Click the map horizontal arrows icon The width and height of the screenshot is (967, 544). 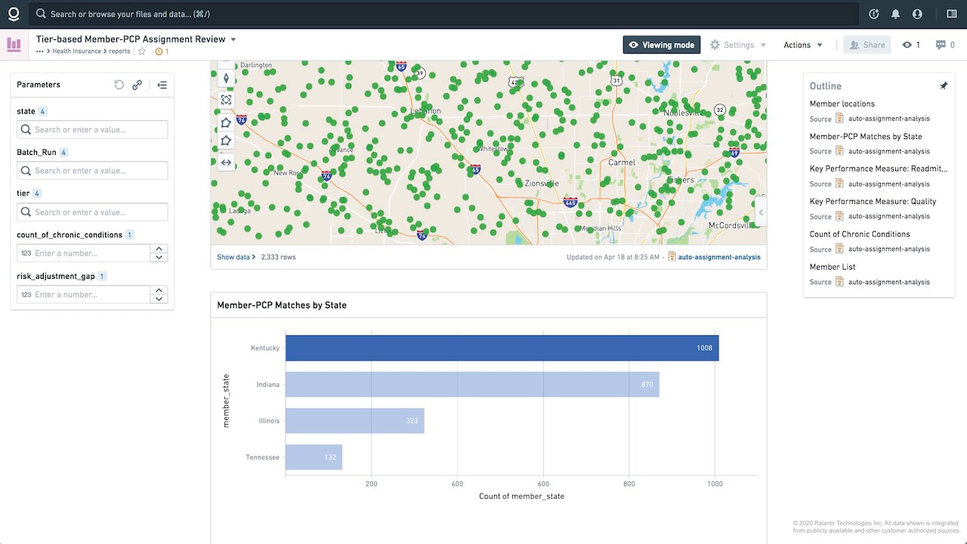(x=226, y=162)
